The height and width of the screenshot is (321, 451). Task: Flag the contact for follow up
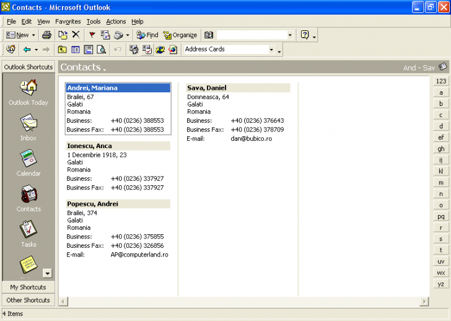92,35
